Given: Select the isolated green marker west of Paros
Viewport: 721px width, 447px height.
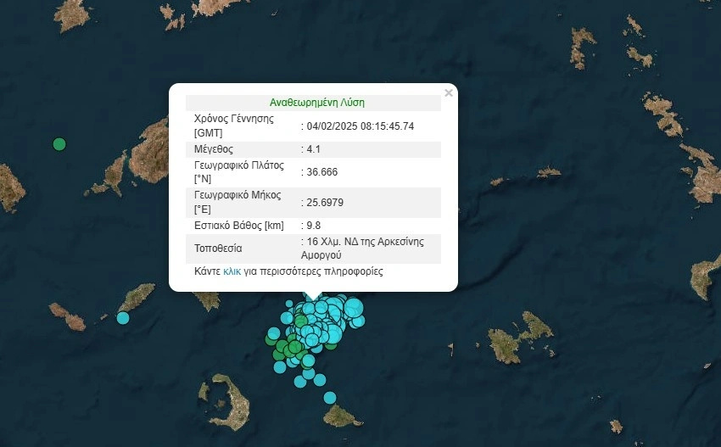Looking at the screenshot, I should [59, 144].
